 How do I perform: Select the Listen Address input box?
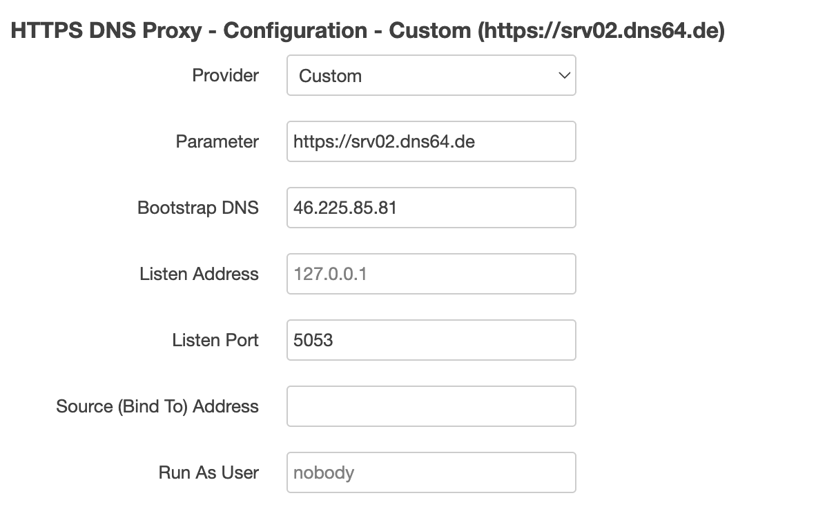431,274
